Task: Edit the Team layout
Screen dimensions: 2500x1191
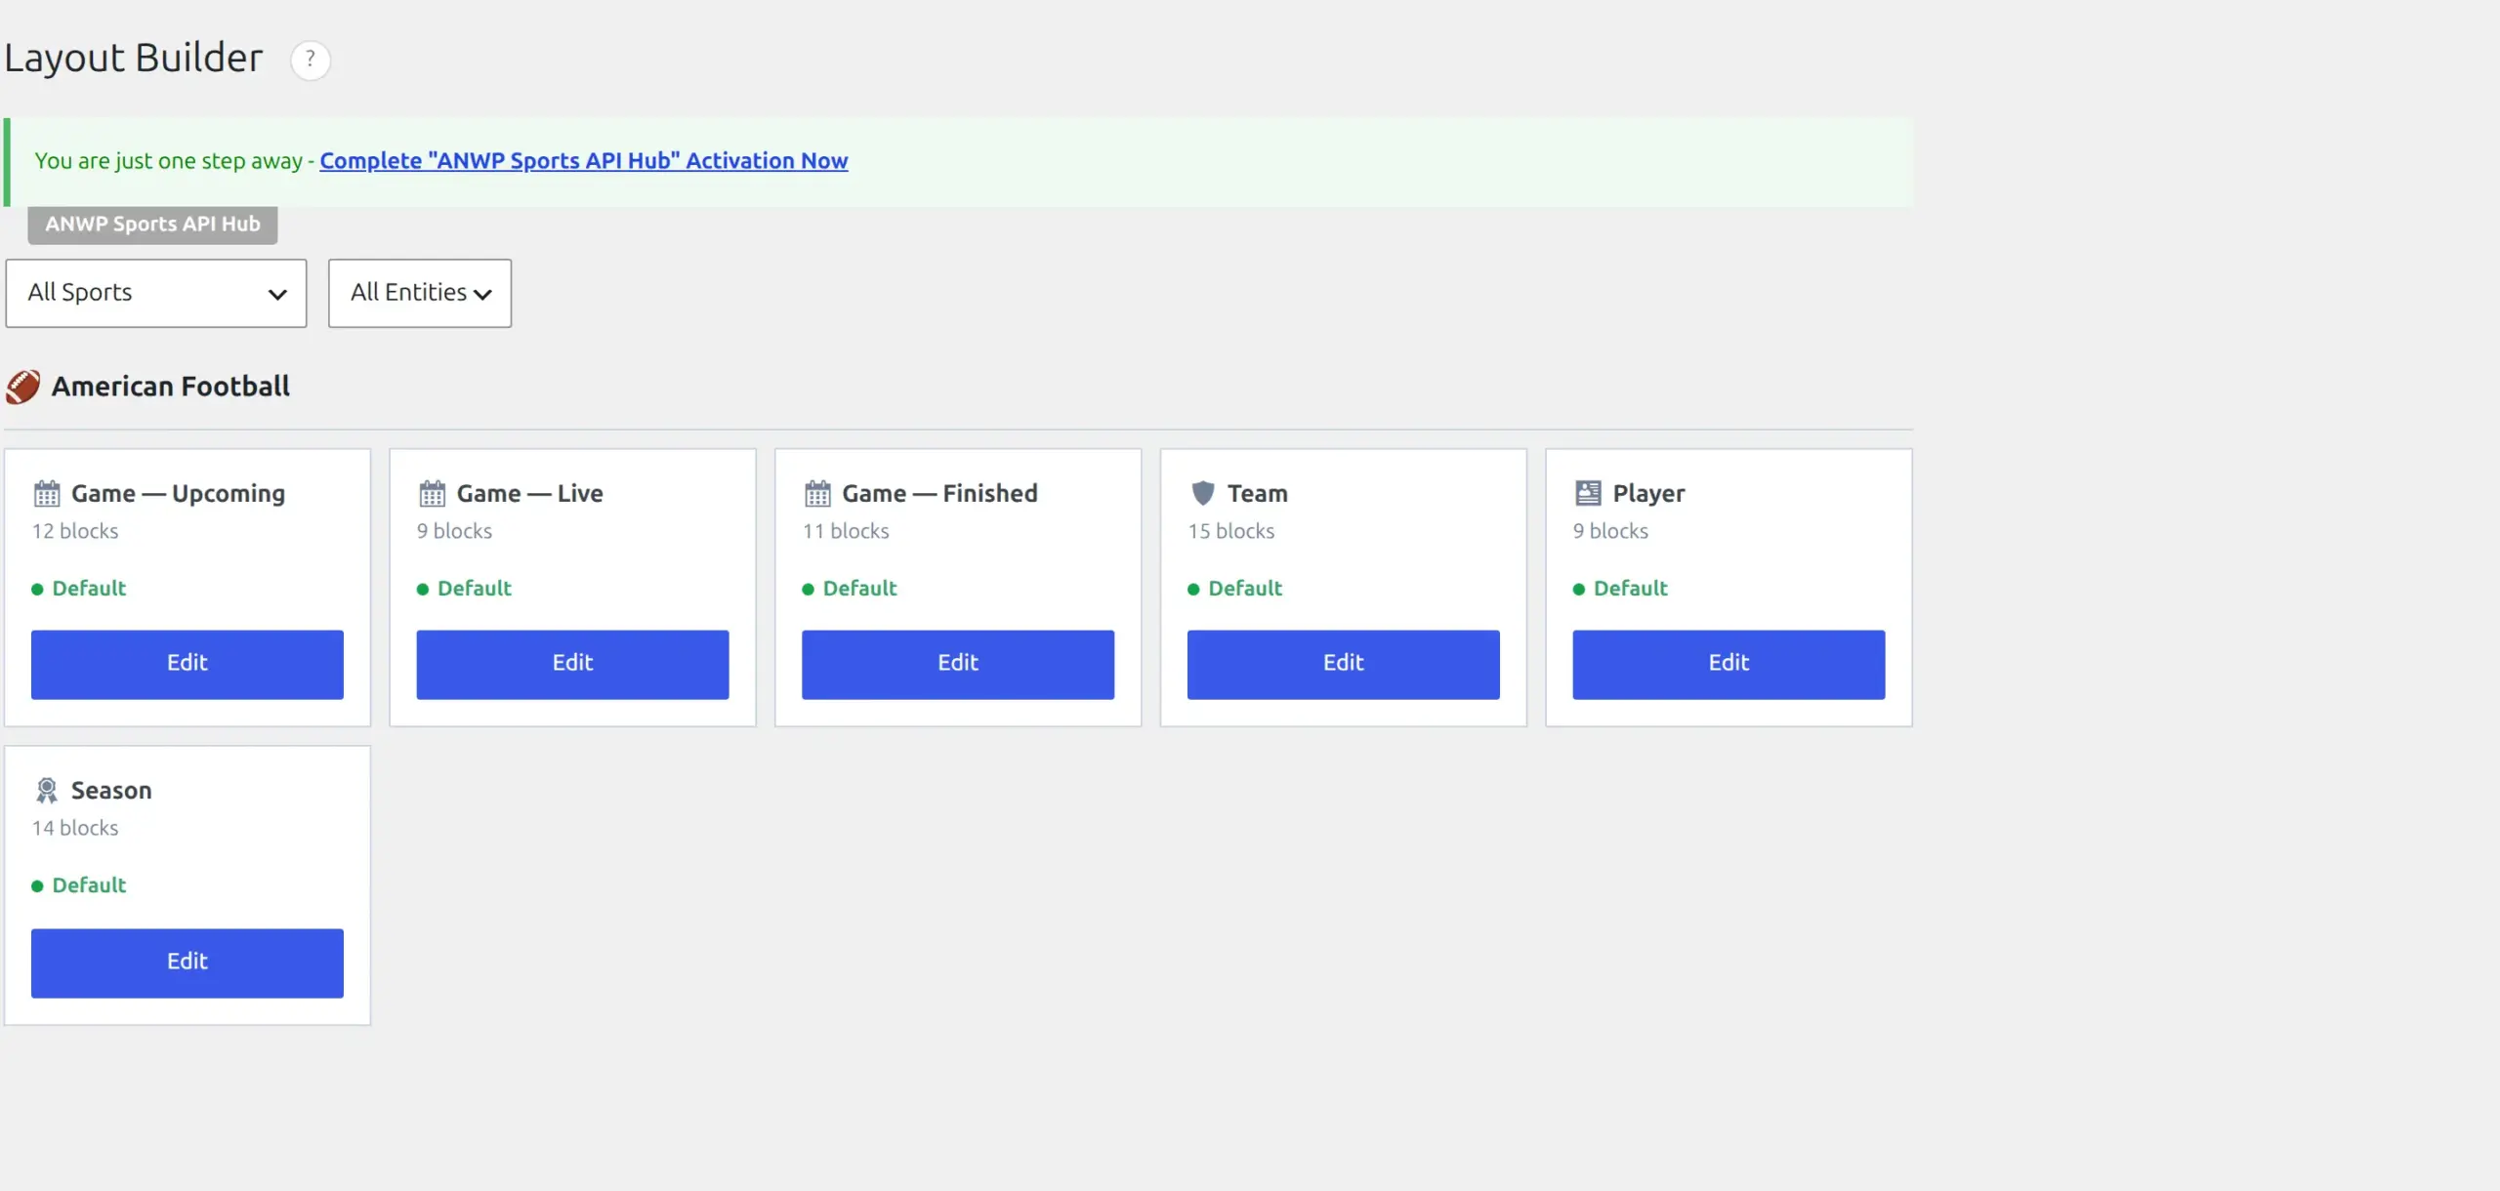Action: [x=1343, y=664]
